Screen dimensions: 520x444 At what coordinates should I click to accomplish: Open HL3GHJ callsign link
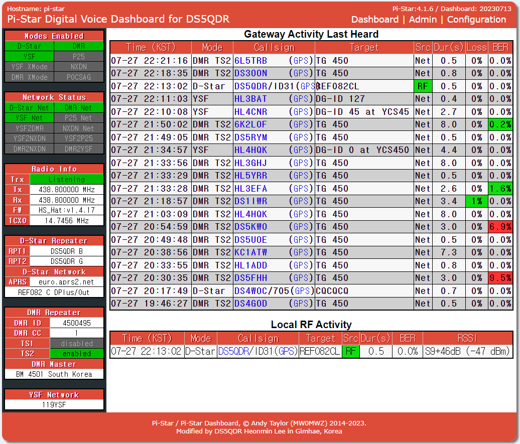click(251, 163)
